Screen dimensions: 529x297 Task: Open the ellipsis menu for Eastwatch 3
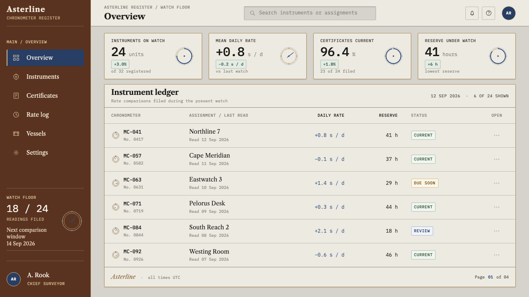coord(497,183)
